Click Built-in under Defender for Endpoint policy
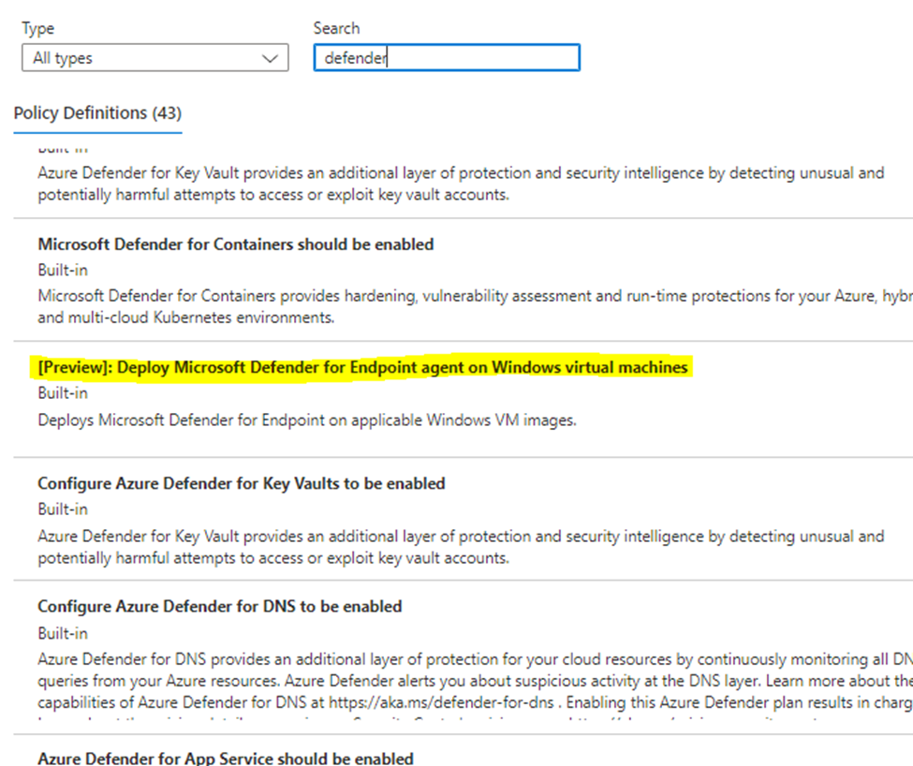Screen dimensions: 913x766 [63, 393]
